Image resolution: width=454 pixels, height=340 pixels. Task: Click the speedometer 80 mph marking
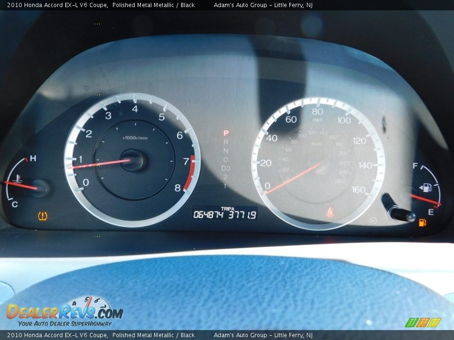[x=317, y=111]
